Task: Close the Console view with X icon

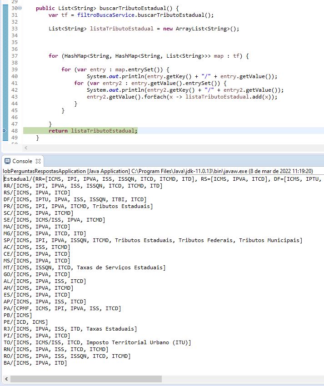Action: 38,161
